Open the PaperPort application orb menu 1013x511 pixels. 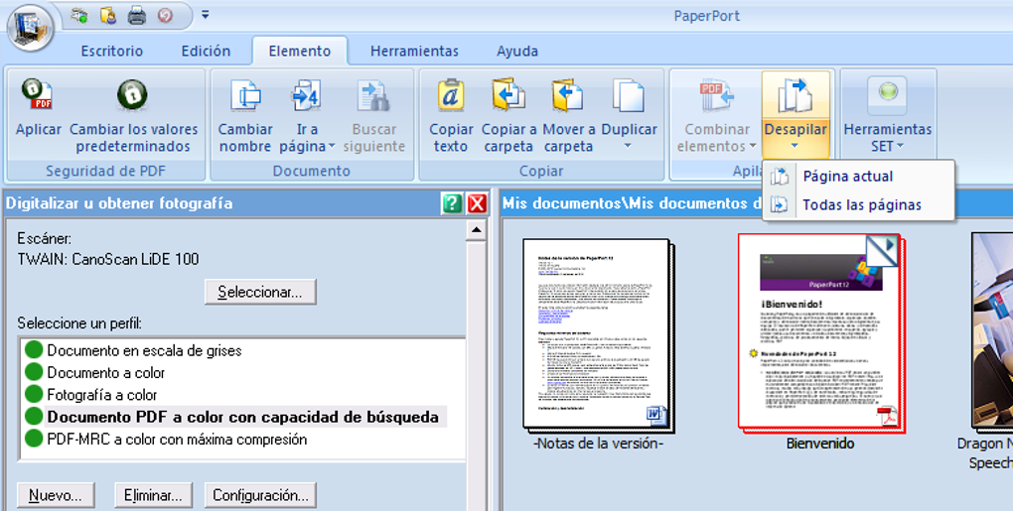pyautogui.click(x=30, y=27)
